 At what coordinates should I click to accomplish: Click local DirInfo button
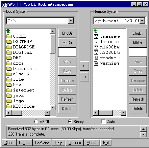tap(67, 109)
